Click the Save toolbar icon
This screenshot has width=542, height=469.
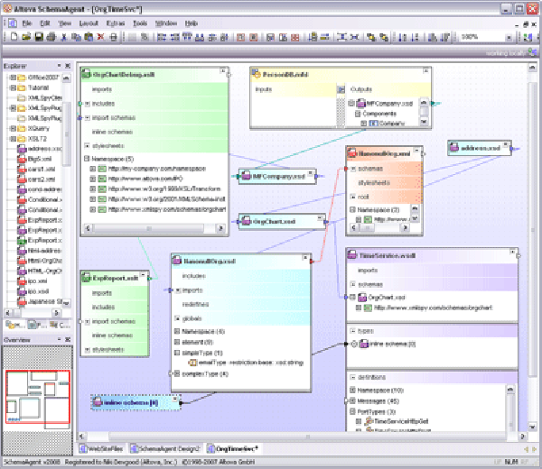pos(39,37)
